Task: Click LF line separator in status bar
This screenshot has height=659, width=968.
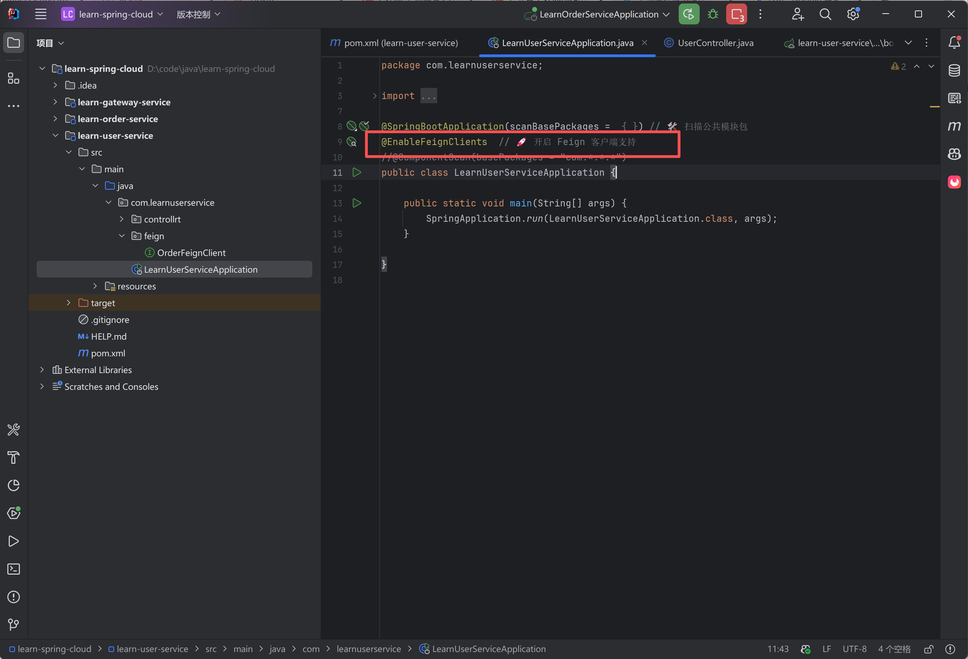Action: (827, 649)
